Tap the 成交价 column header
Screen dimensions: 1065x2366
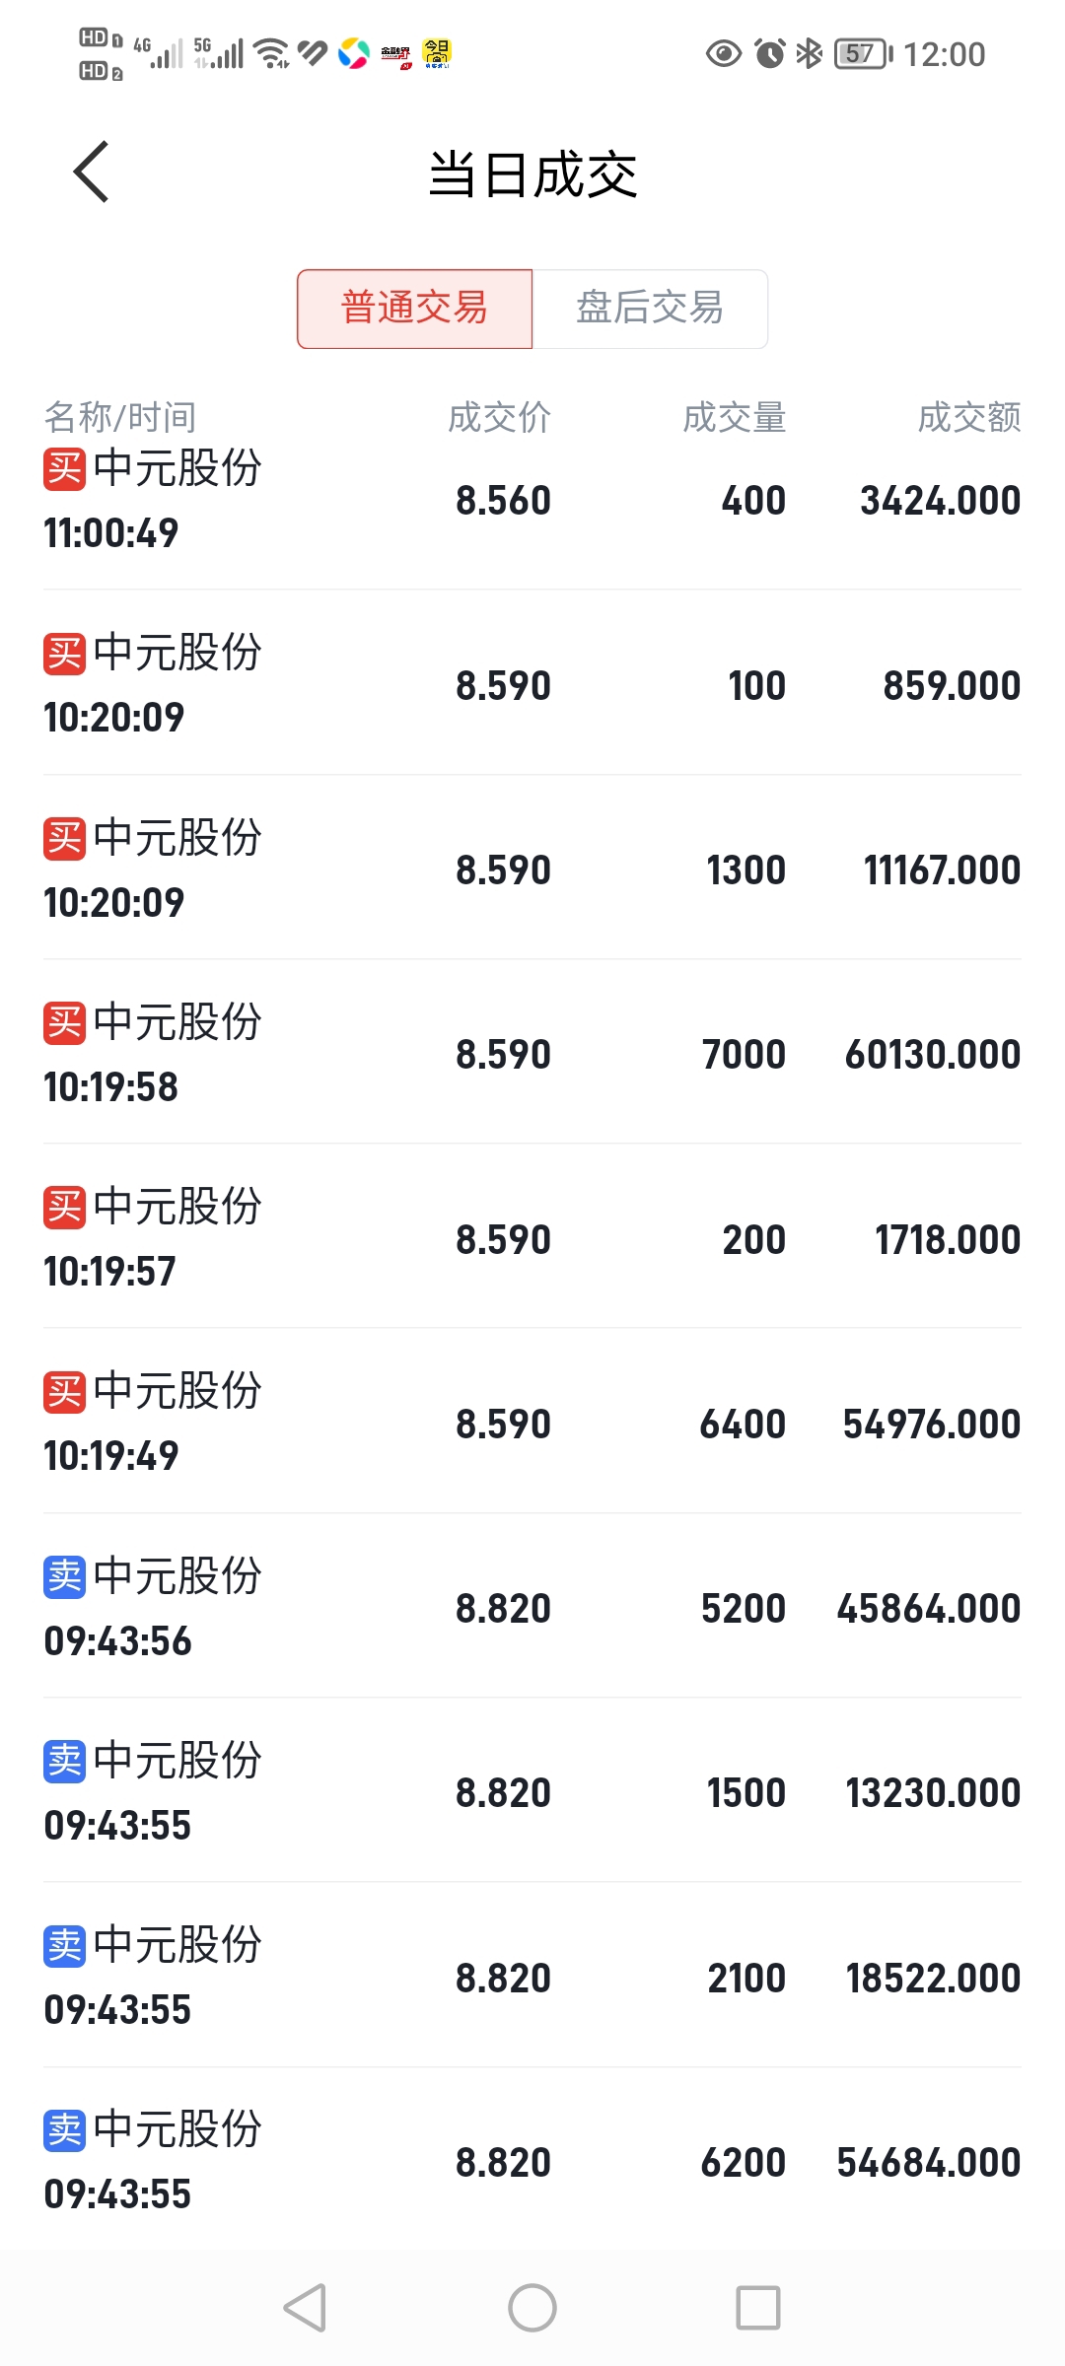pos(499,418)
